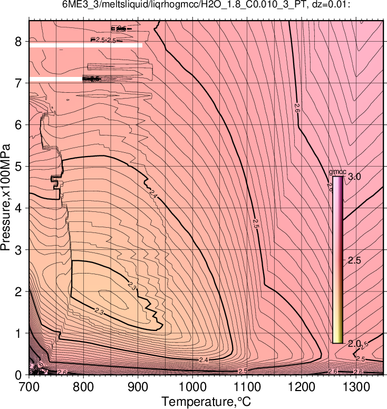Image resolution: width=387 pixels, height=409 pixels.
Task: Click the Pressure,x100MPa axis label
Action: coord(5,198)
